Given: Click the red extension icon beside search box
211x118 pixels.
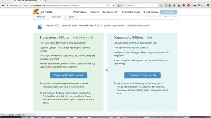Looking at the screenshot, I should 118,6.
